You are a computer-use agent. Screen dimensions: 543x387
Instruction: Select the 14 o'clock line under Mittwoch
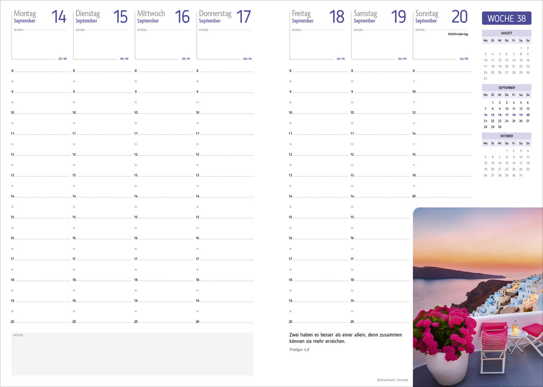(x=165, y=196)
